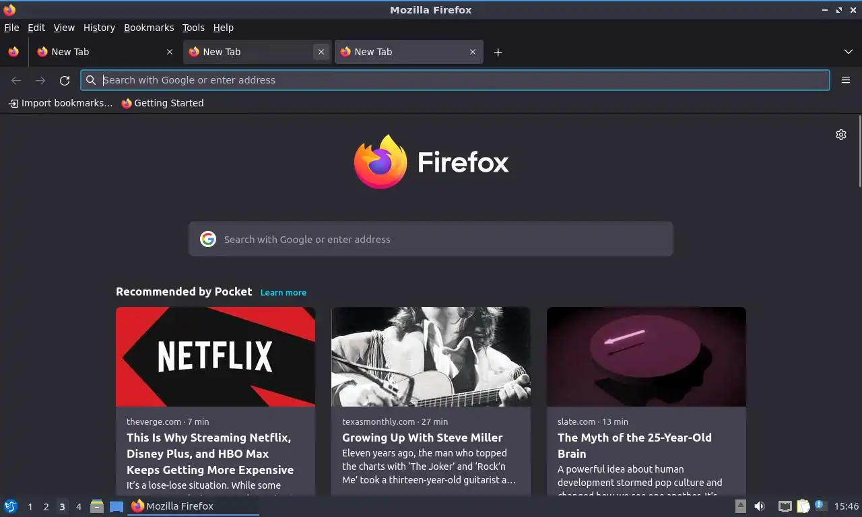Click the Google logo in search box

(x=208, y=239)
